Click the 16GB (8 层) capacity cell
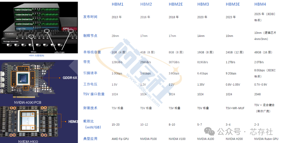Screen dimensions: 282x143 coord(205,52)
